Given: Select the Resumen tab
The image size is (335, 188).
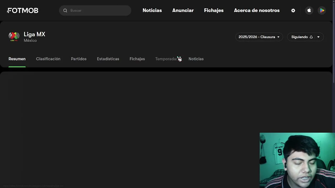Looking at the screenshot, I should (17, 59).
